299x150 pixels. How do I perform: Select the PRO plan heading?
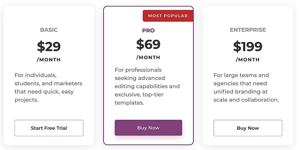(x=148, y=31)
